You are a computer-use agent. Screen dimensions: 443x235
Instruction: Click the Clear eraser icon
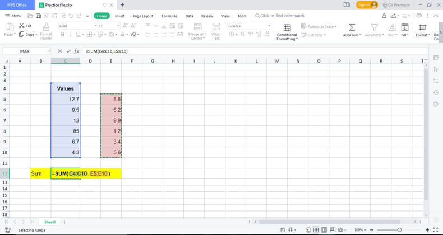[133, 34]
